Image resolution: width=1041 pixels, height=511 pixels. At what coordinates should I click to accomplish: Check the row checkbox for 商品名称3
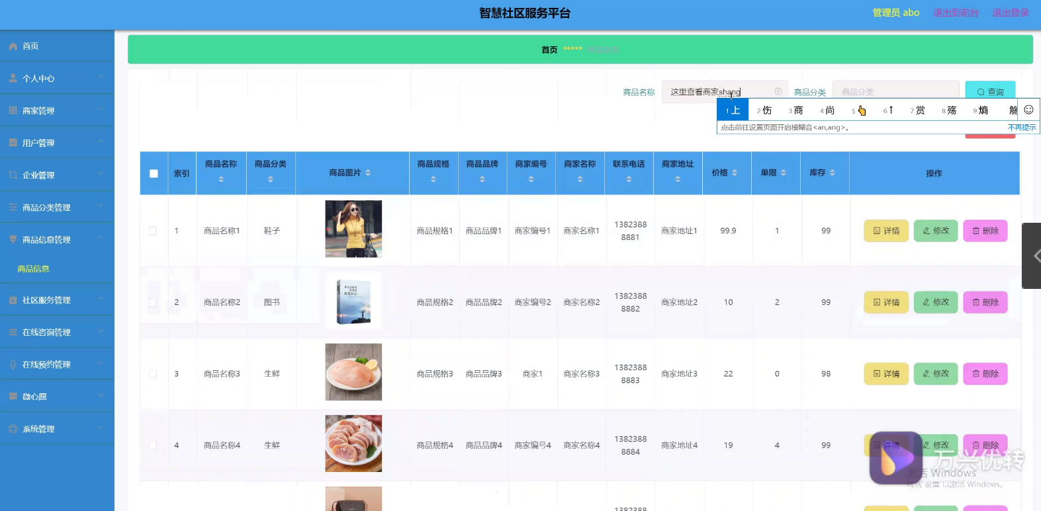pos(153,373)
